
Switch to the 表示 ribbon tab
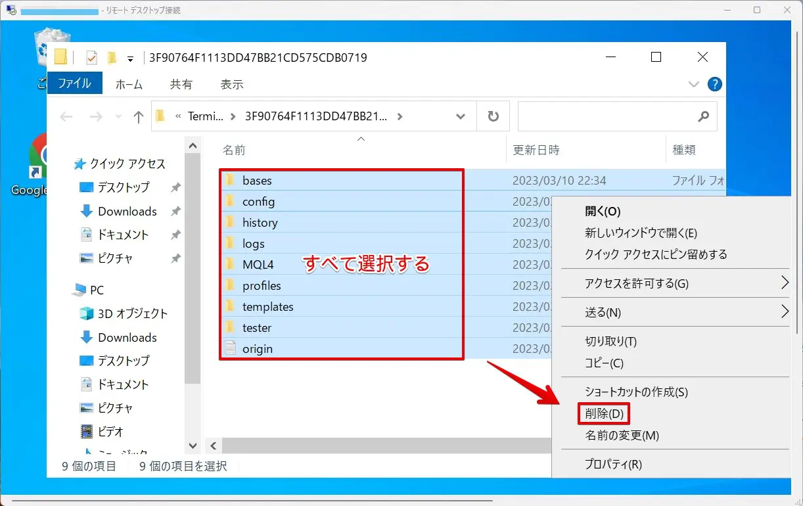click(232, 84)
